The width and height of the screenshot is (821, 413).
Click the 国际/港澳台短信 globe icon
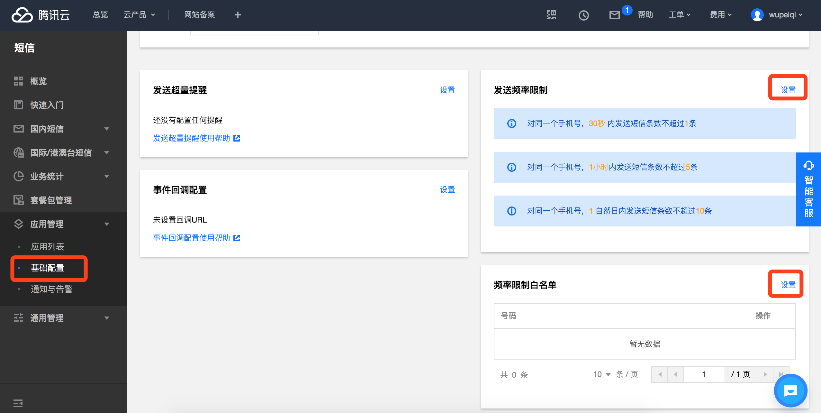coord(19,152)
